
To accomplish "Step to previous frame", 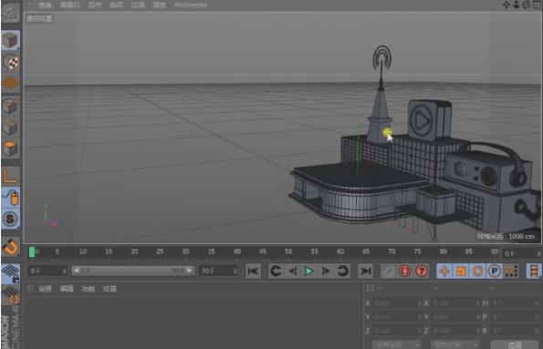I will click(x=293, y=271).
